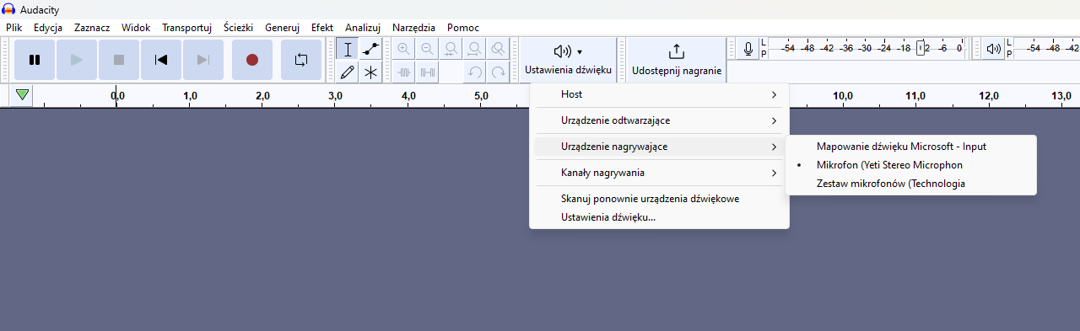Open Ustawienia dźwięku audio setup dropdown

coord(568,60)
